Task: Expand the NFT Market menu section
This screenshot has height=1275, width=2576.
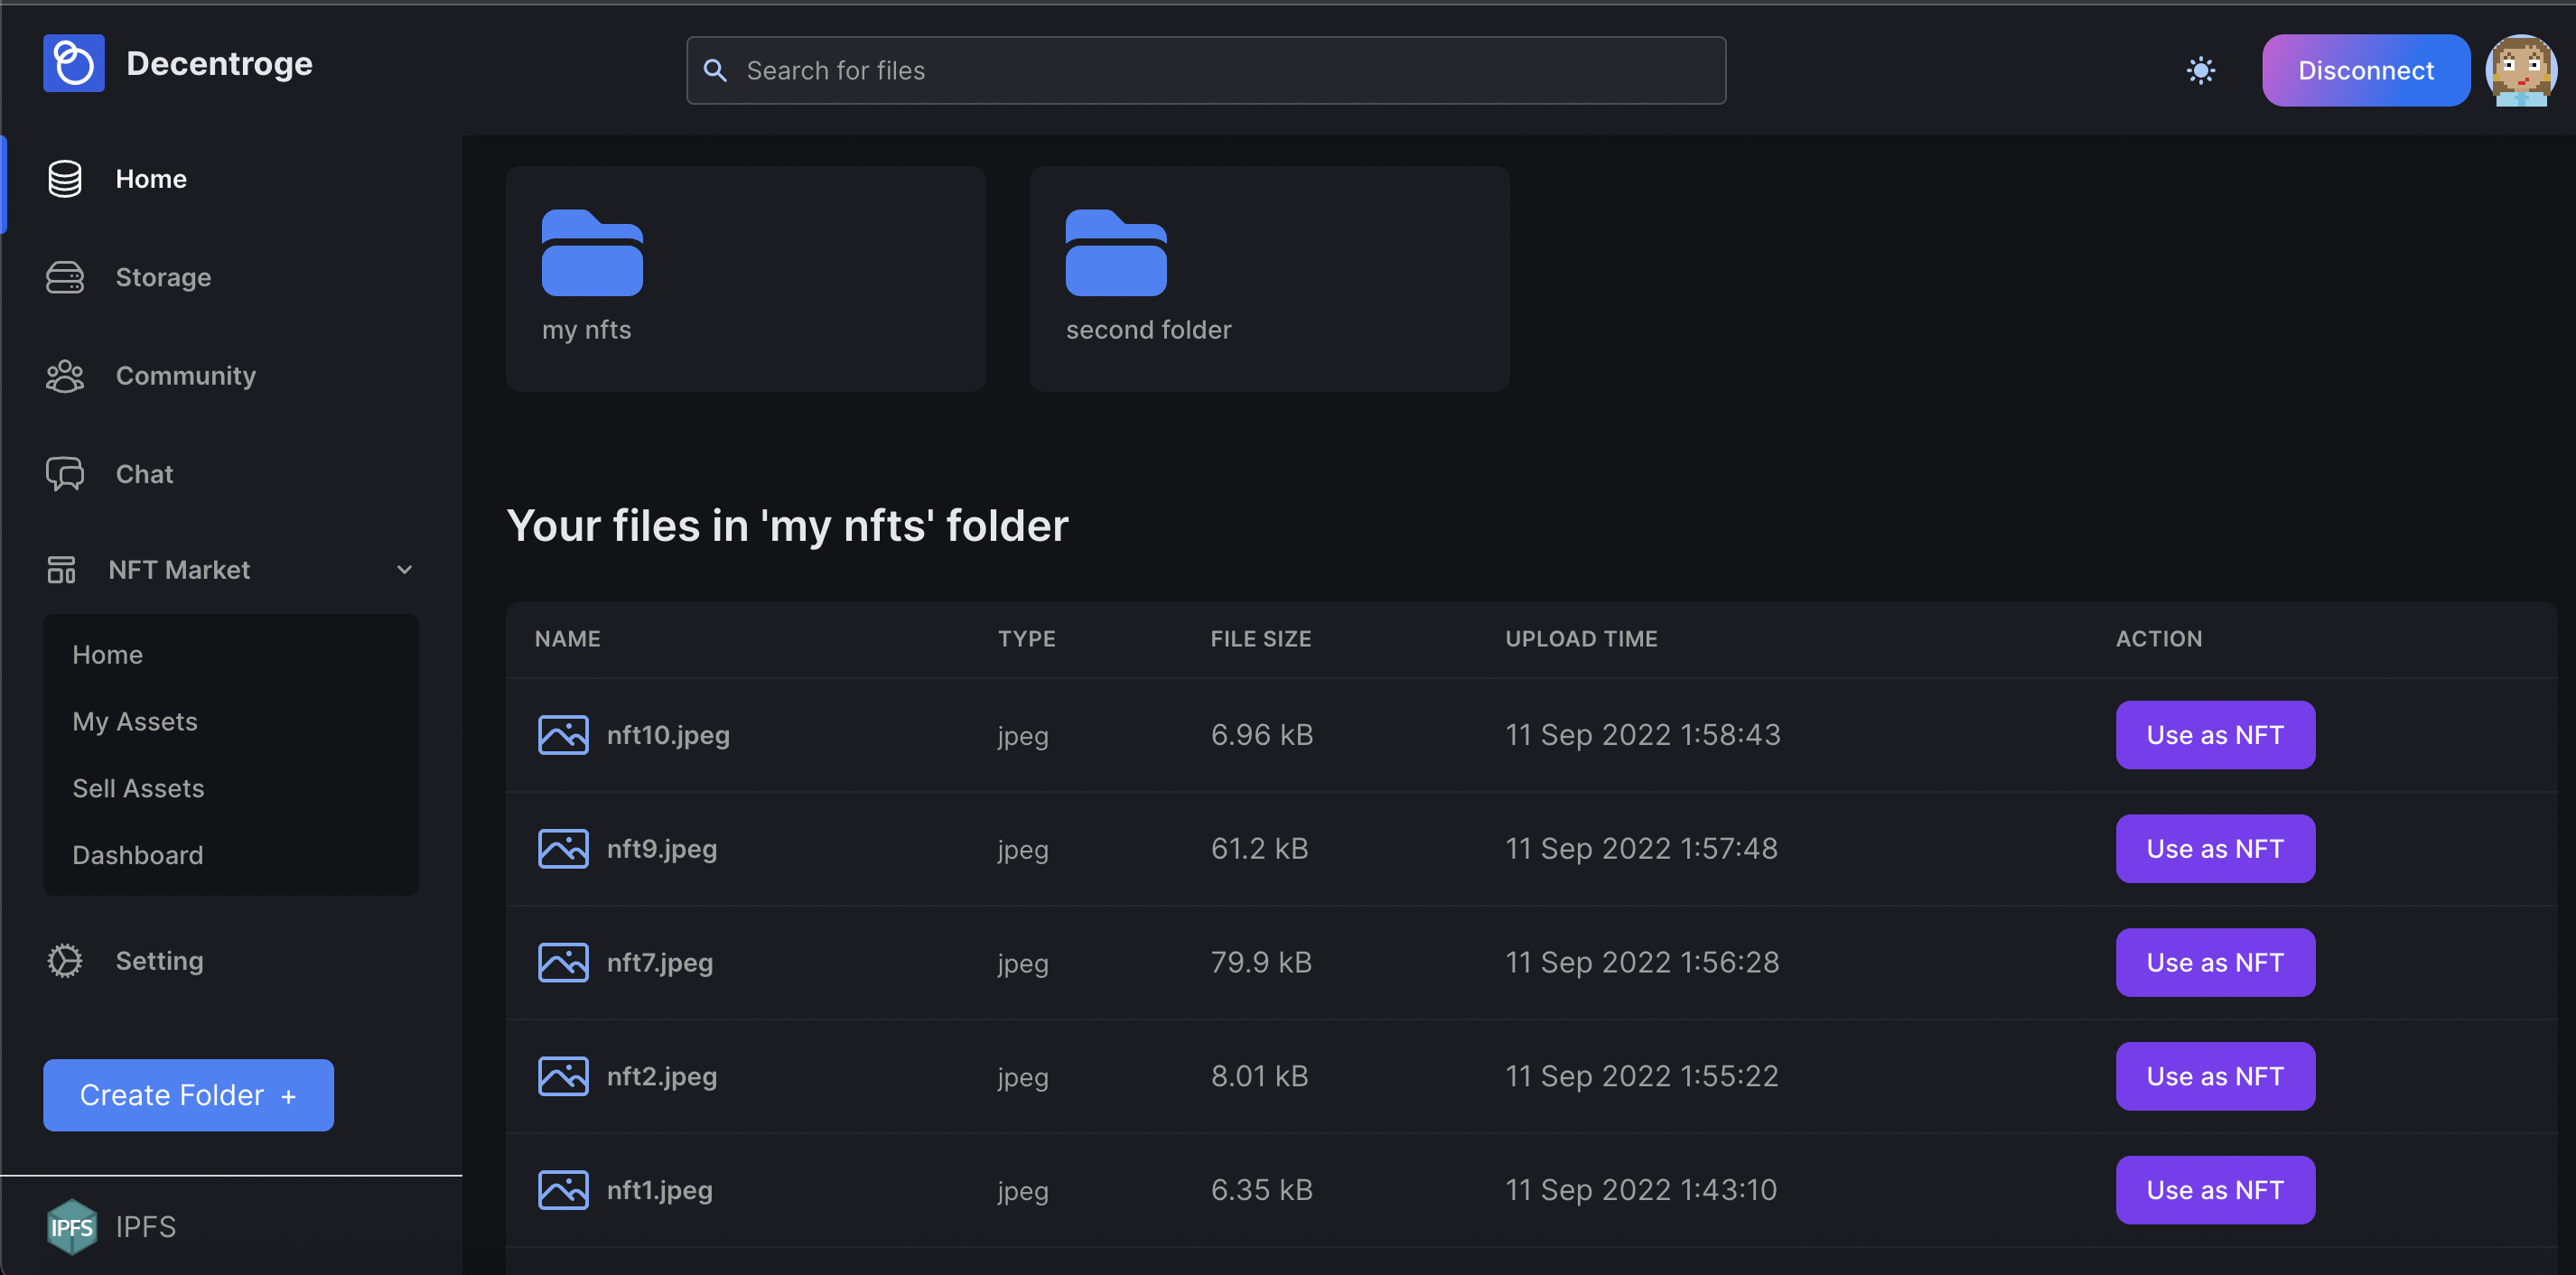Action: [x=179, y=570]
